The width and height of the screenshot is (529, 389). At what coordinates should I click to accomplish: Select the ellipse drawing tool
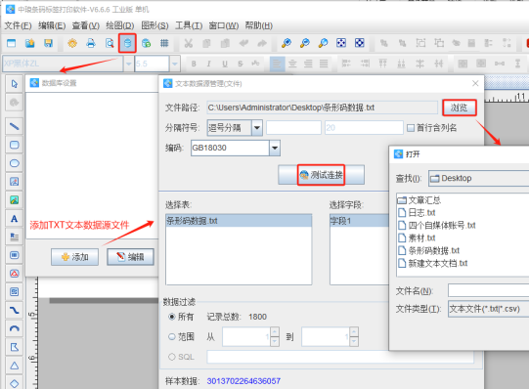(14, 163)
